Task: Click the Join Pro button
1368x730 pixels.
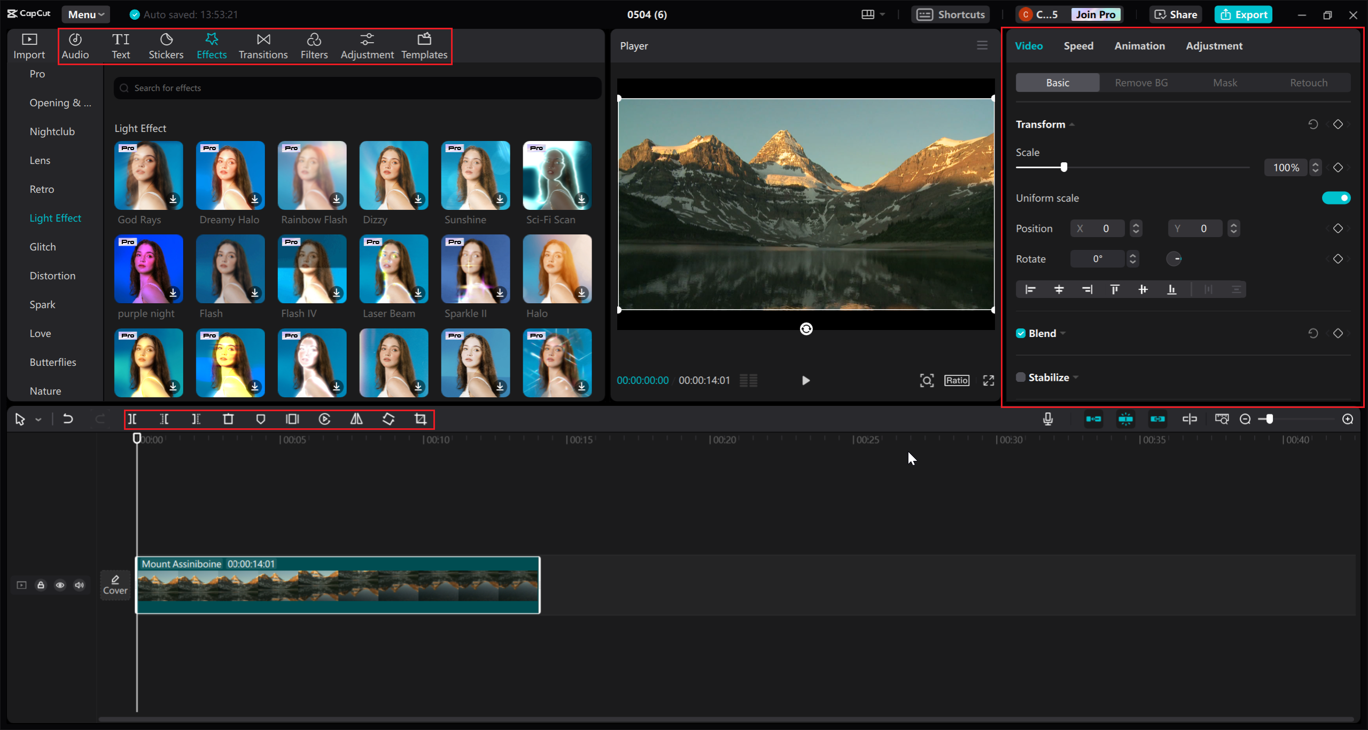Action: 1095,14
